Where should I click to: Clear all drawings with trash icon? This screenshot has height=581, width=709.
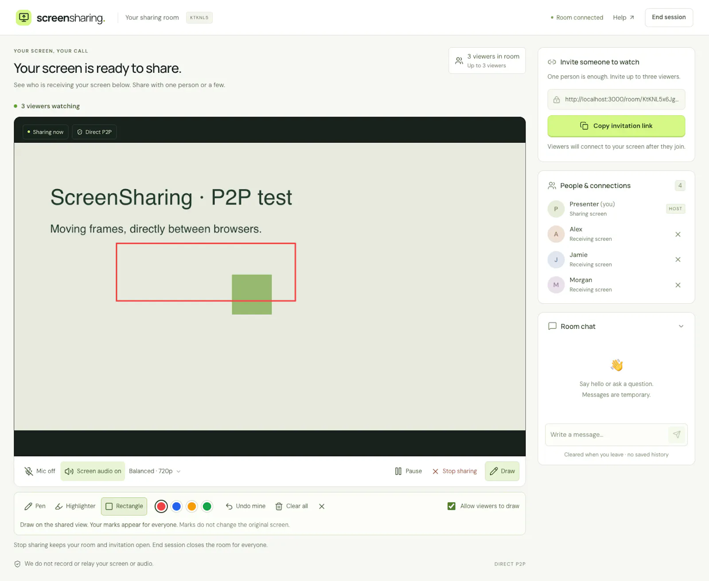[292, 506]
